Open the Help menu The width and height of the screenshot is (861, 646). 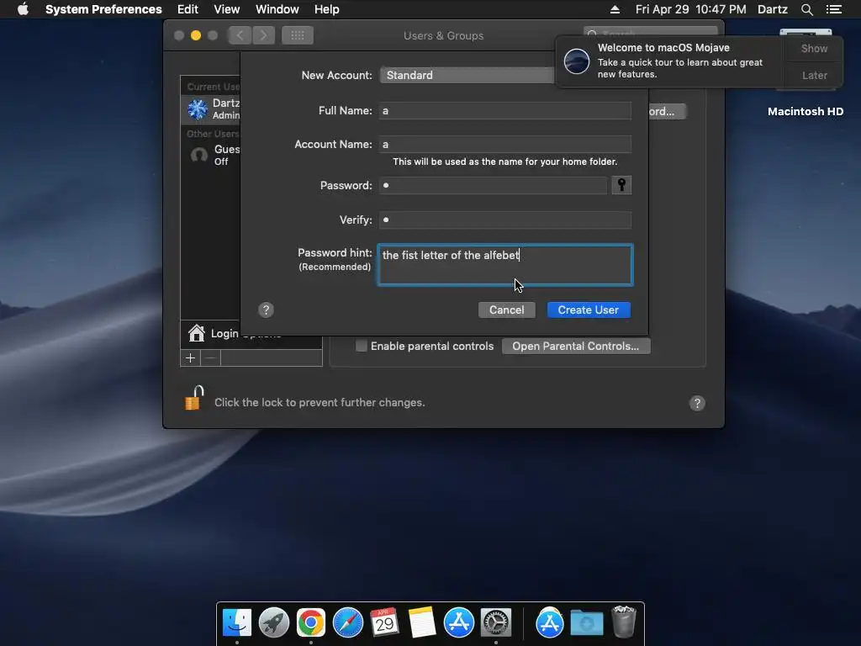point(327,9)
